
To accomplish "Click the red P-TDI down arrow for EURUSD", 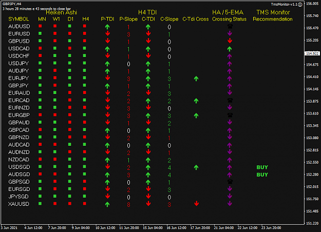I will point(107,33).
